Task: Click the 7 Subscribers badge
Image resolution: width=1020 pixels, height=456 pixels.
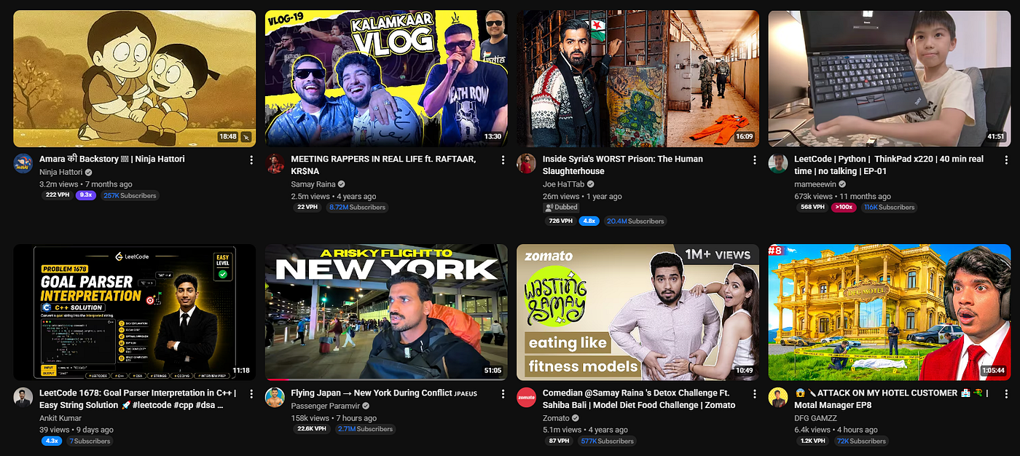Action: 90,441
